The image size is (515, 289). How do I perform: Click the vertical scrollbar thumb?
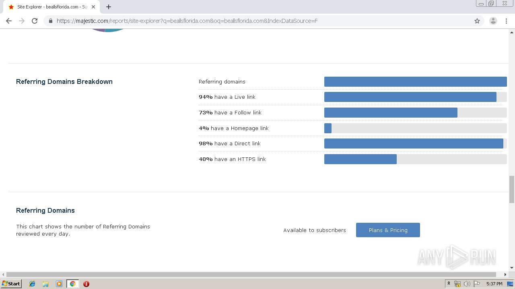click(x=512, y=189)
